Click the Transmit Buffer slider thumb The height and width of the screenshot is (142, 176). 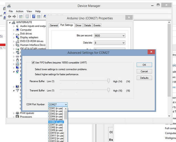click(x=108, y=90)
